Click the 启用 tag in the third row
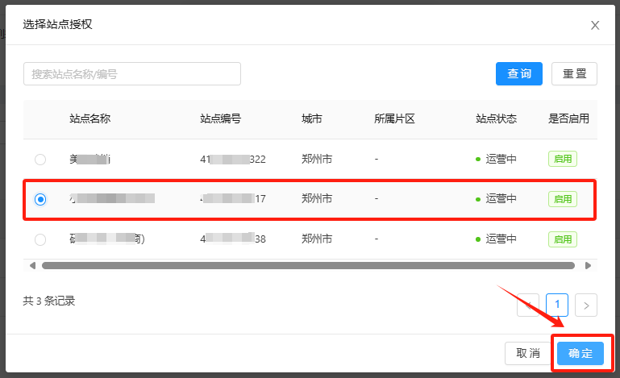This screenshot has width=620, height=378. click(x=562, y=239)
